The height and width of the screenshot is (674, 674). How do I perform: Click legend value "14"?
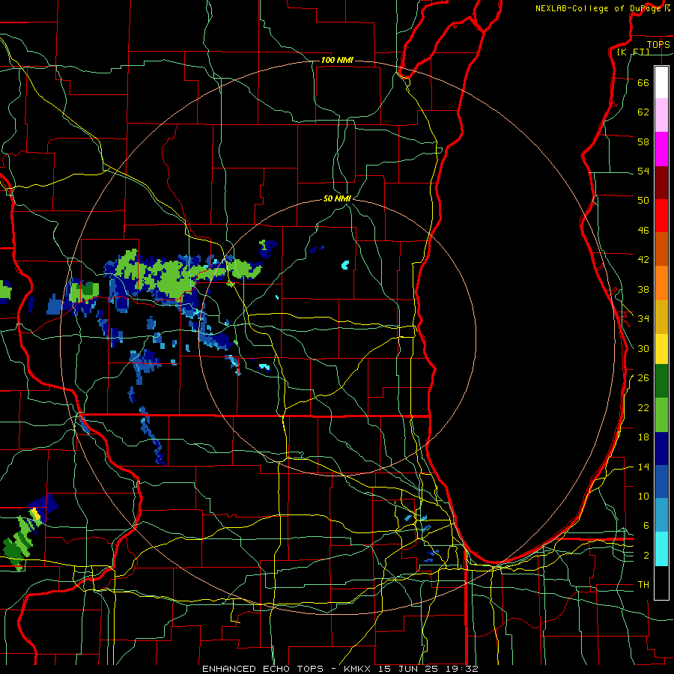pyautogui.click(x=643, y=467)
